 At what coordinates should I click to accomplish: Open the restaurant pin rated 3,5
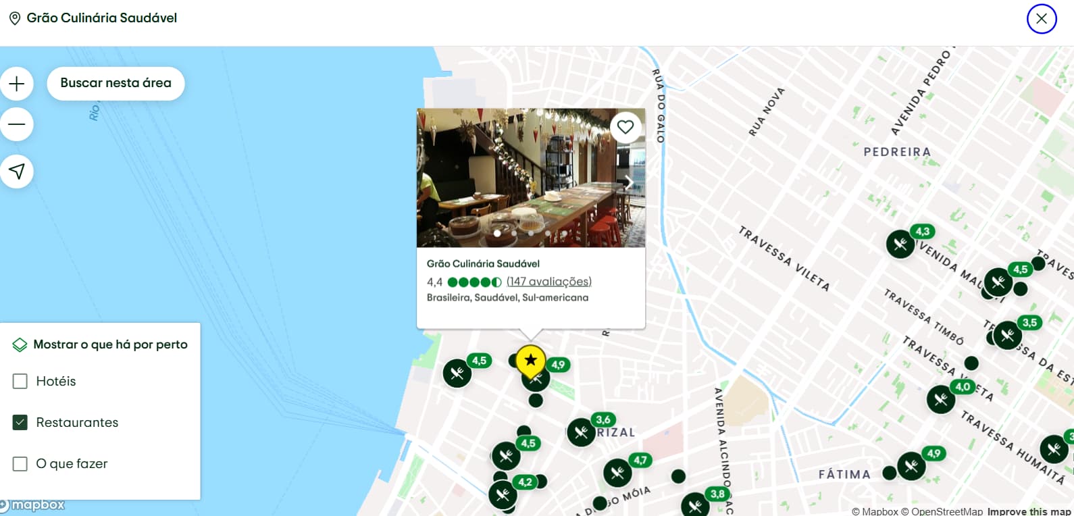click(1007, 335)
